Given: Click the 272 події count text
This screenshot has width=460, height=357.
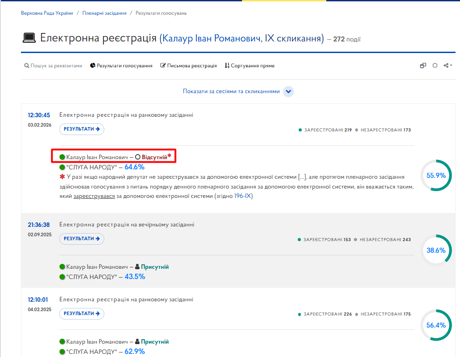Looking at the screenshot, I should pyautogui.click(x=347, y=39).
